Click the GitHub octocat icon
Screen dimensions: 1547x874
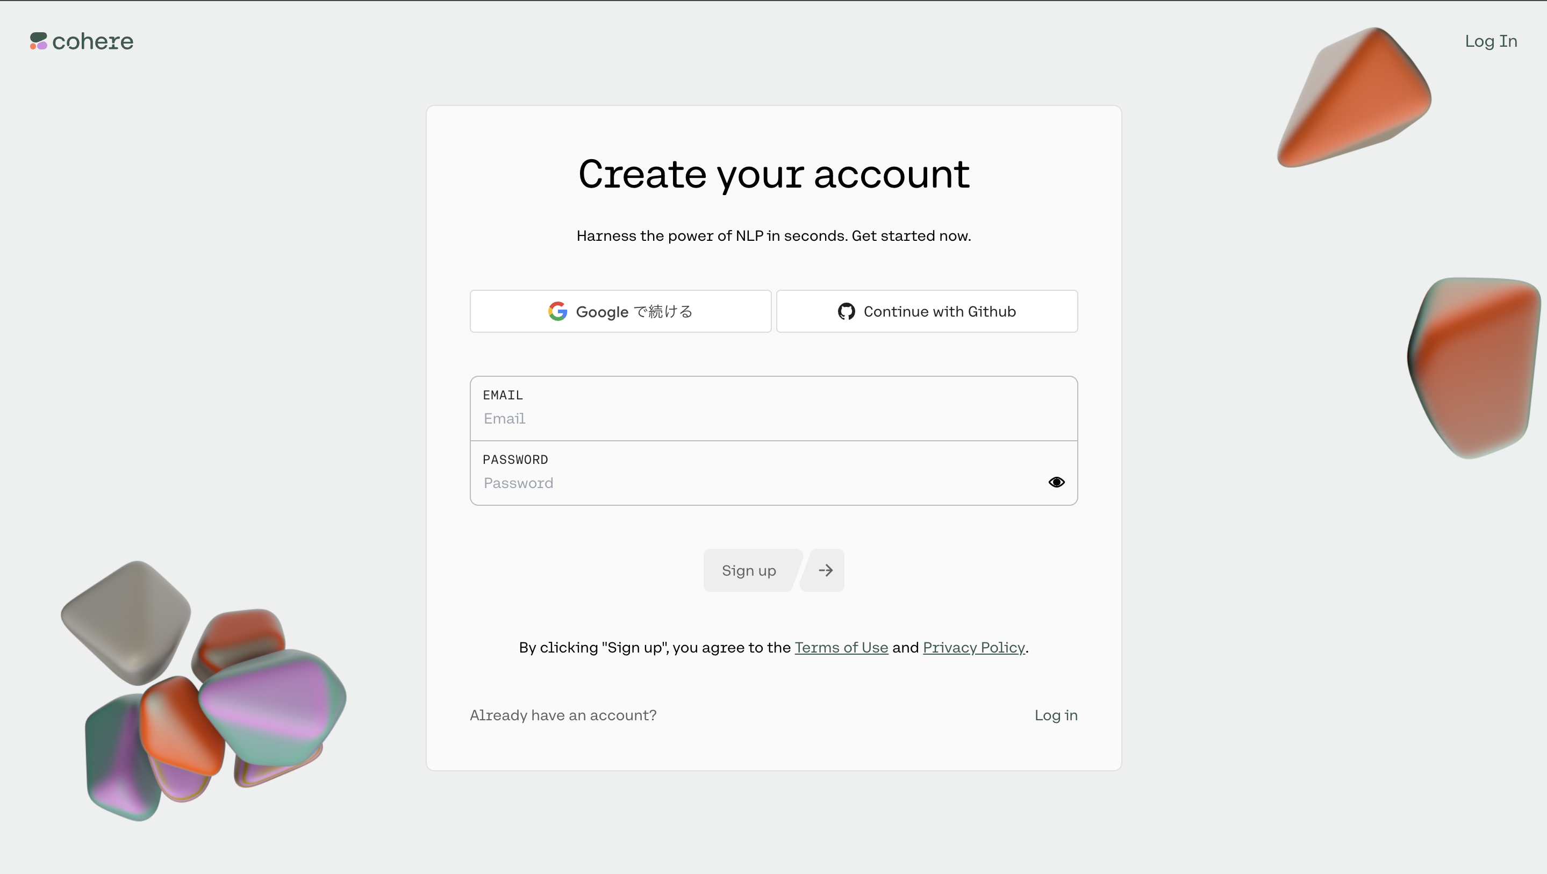(846, 311)
